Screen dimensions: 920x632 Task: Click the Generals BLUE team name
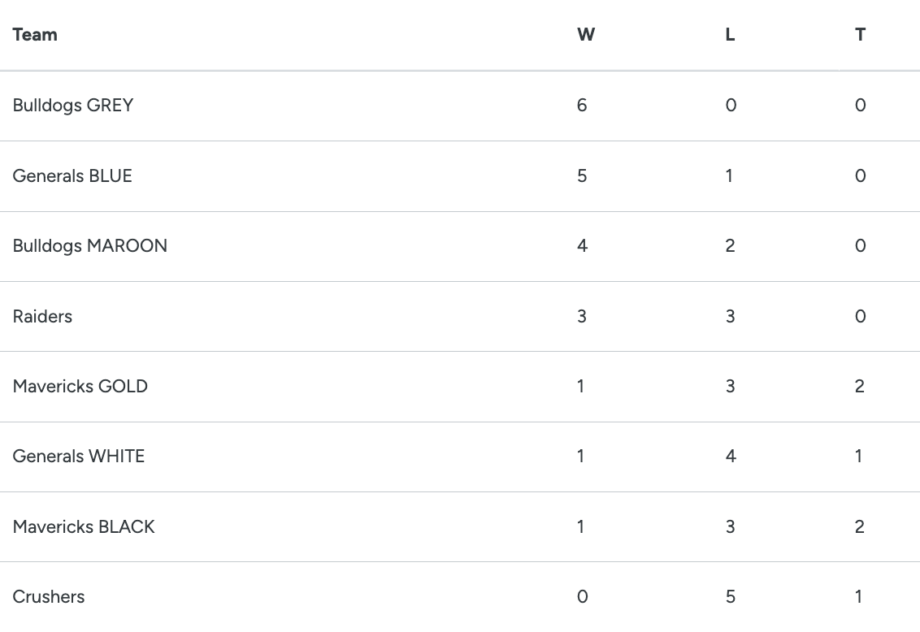[72, 176]
